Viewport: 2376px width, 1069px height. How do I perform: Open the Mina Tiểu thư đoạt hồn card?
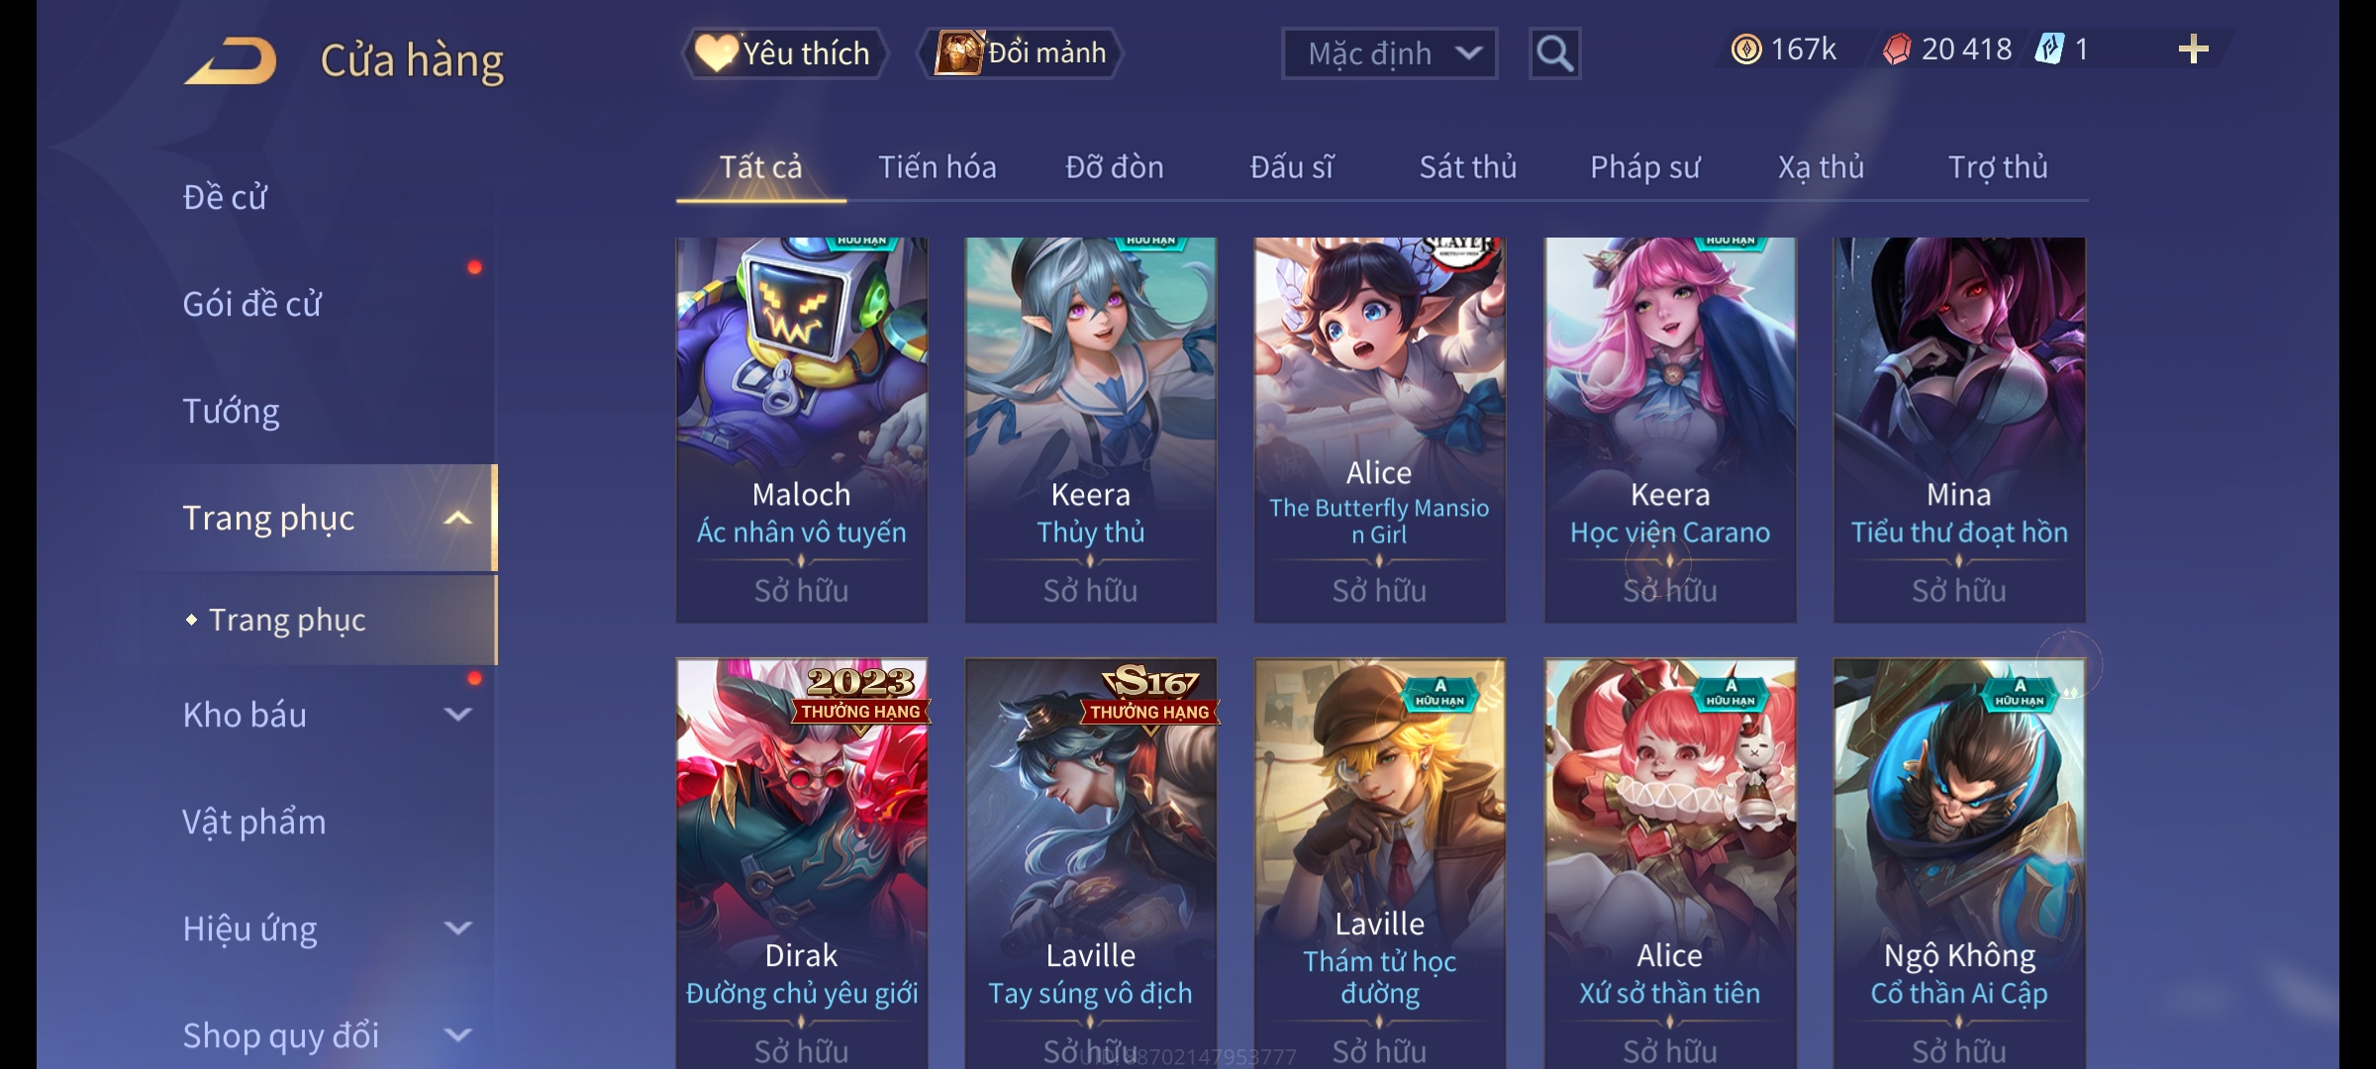(x=1959, y=430)
